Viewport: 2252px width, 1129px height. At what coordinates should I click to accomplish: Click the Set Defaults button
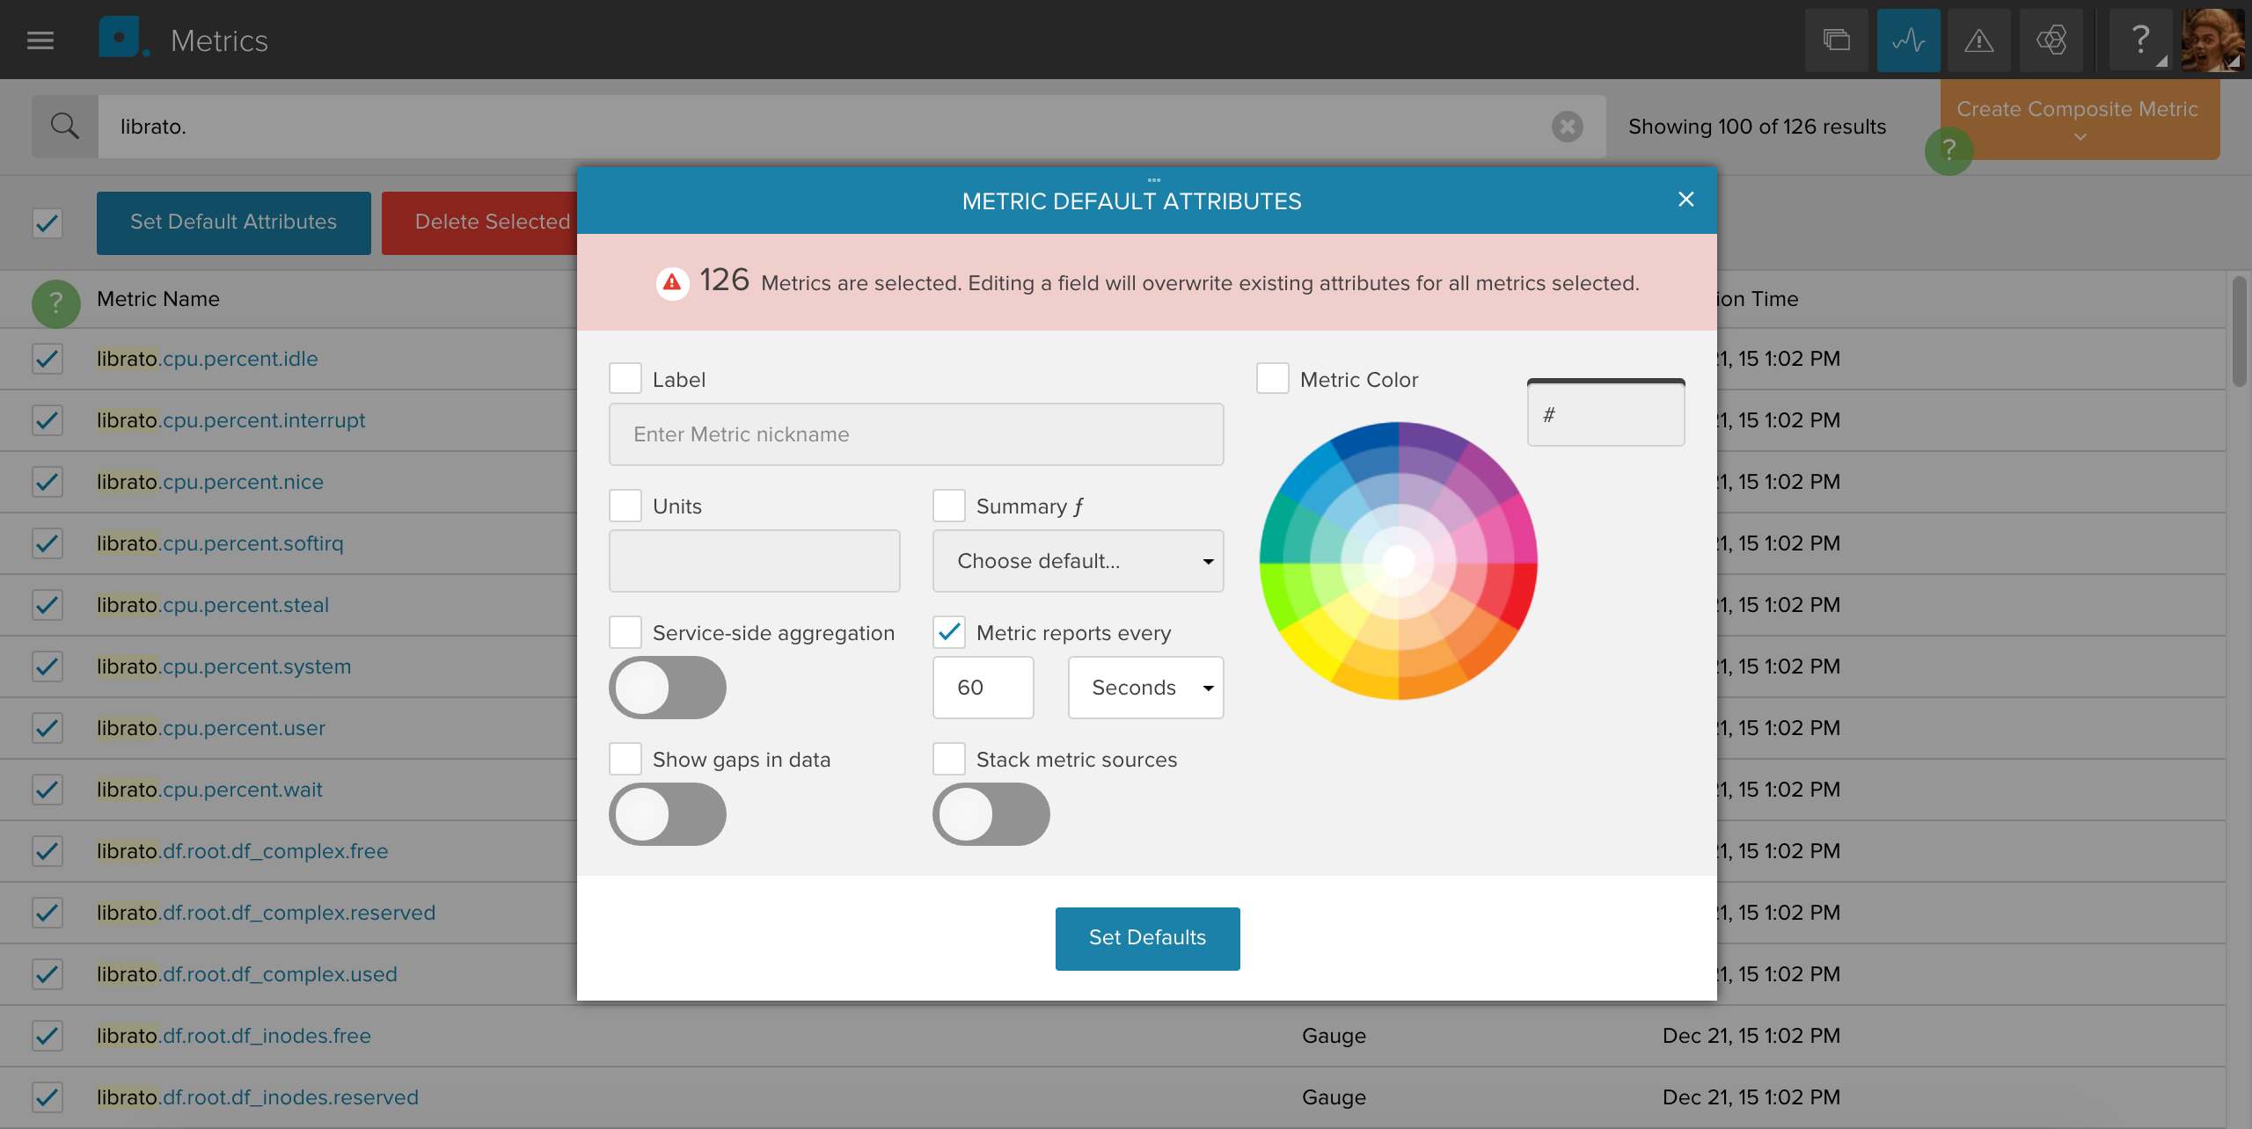pyautogui.click(x=1148, y=938)
